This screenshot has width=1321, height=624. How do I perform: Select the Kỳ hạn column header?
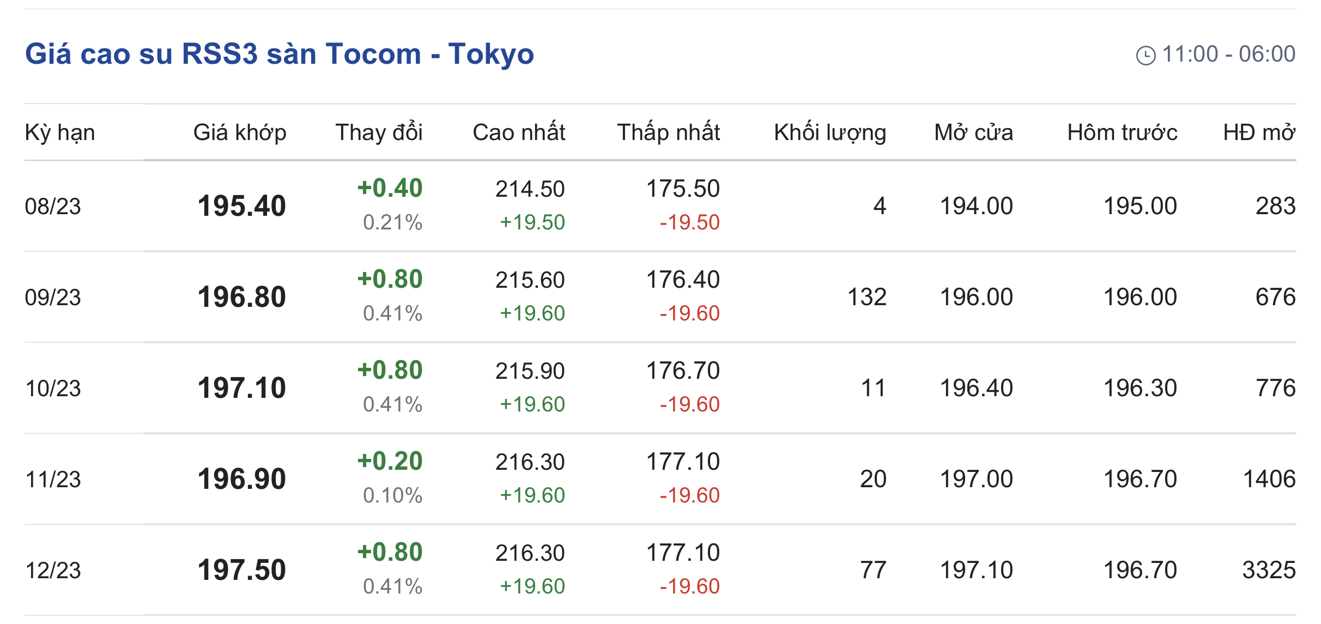[x=60, y=132]
